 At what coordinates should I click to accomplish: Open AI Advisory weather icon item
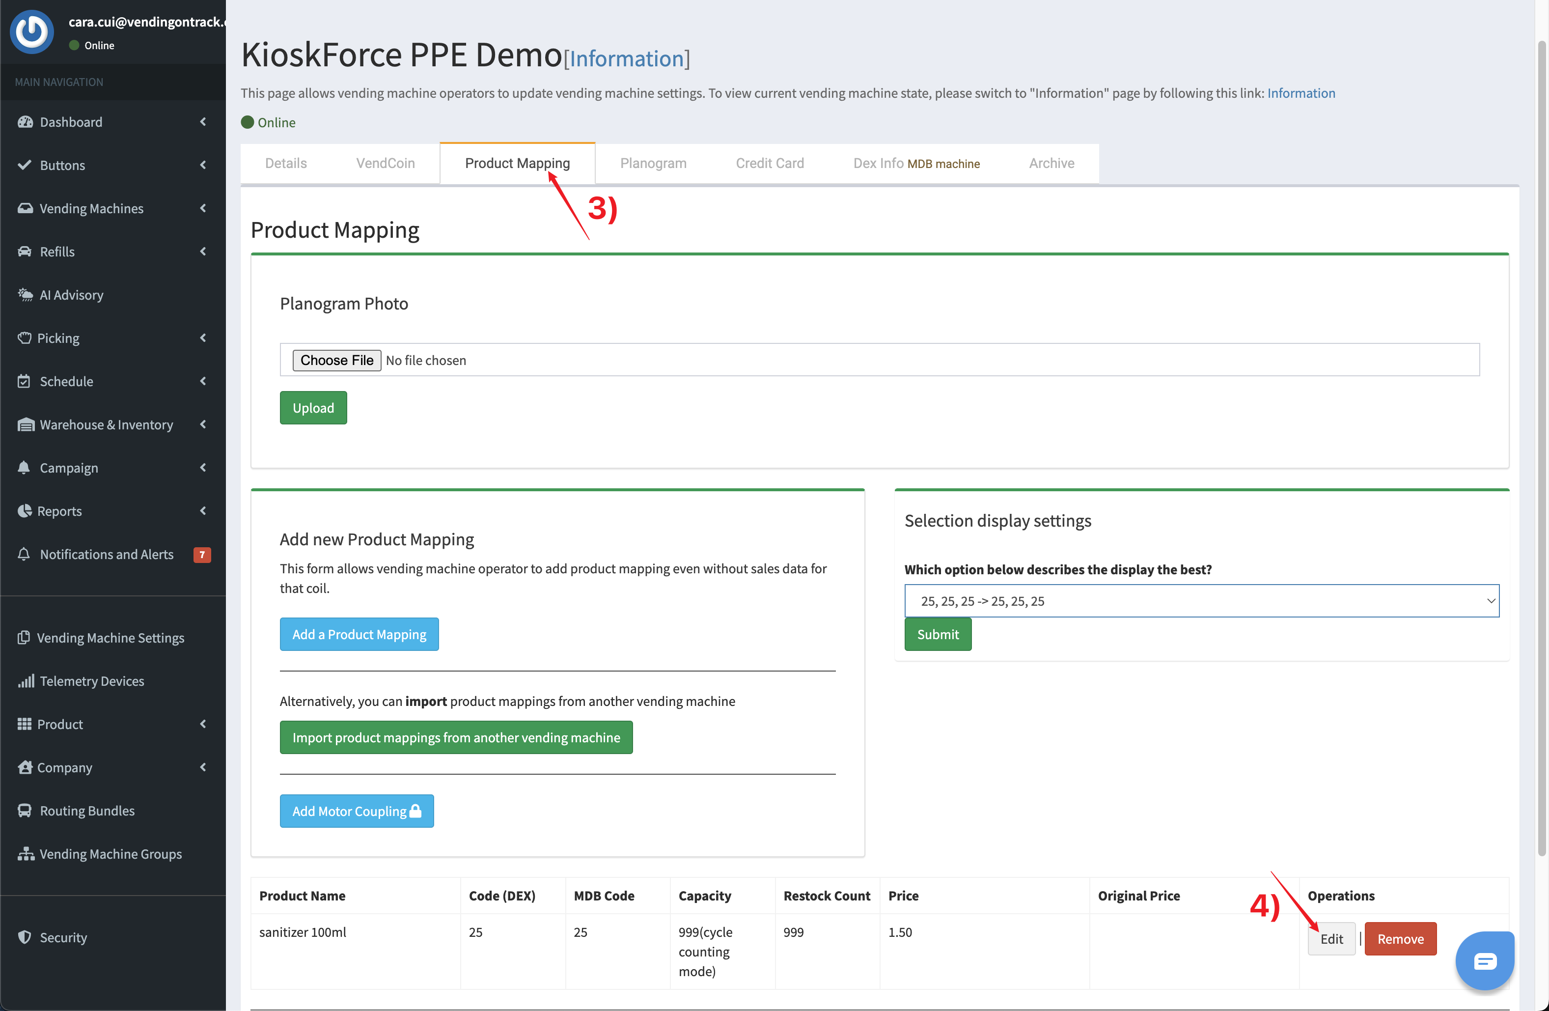tap(25, 295)
